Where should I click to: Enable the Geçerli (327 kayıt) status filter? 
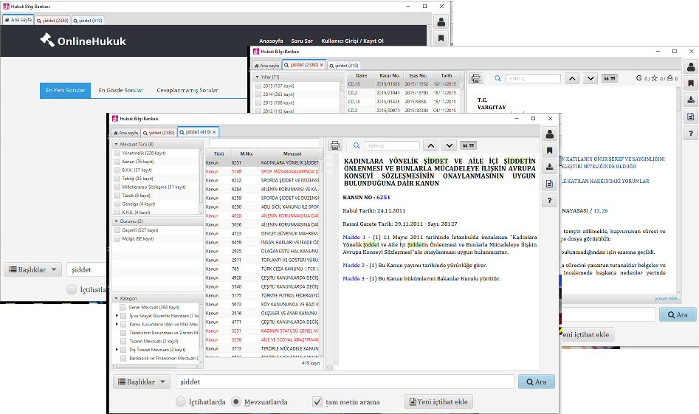tap(117, 230)
